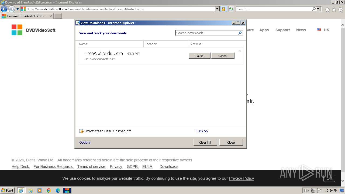Screen dimensions: 345x194
Task: Open the recent pages dropdown arrow
Action: point(18,9)
